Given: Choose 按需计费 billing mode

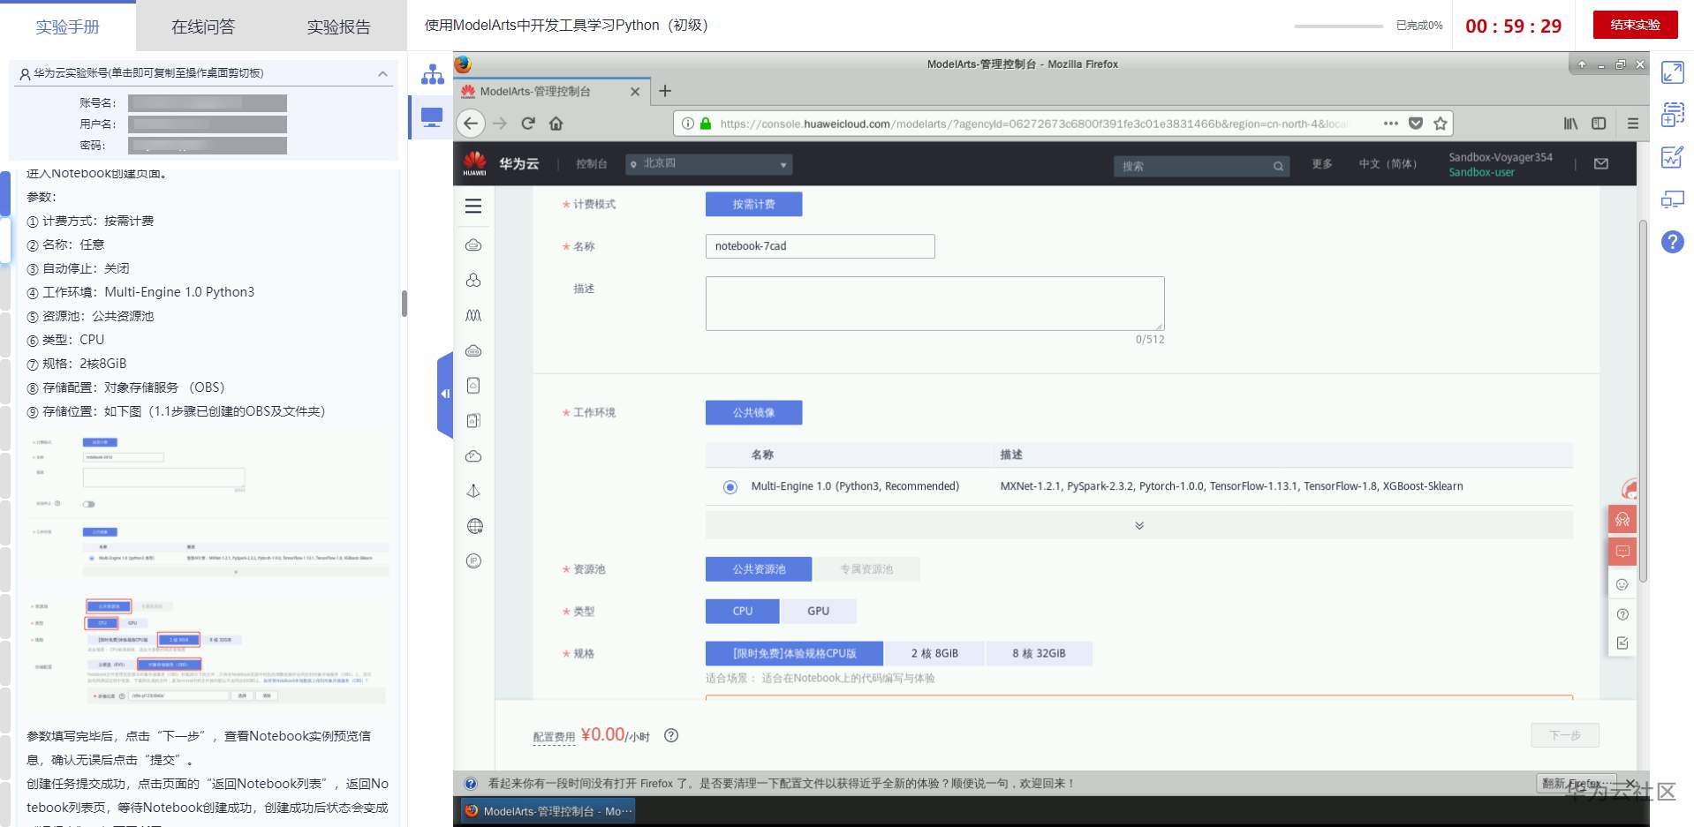Looking at the screenshot, I should [753, 204].
